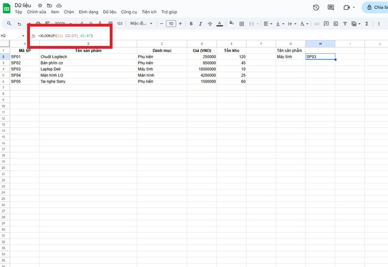This screenshot has height=267, width=388.
Task: Open the Tệp menu
Action: click(18, 12)
